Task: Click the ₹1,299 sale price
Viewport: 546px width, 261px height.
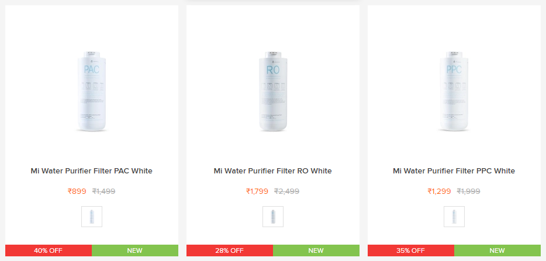Action: click(x=438, y=190)
